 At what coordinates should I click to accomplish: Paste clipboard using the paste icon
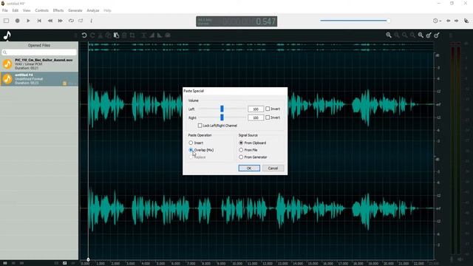(x=116, y=35)
